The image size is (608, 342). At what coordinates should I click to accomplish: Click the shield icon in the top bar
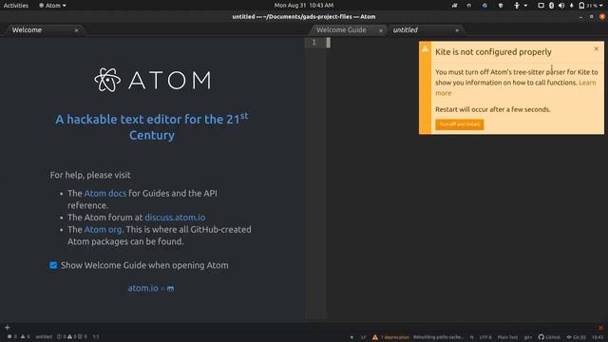(501, 6)
